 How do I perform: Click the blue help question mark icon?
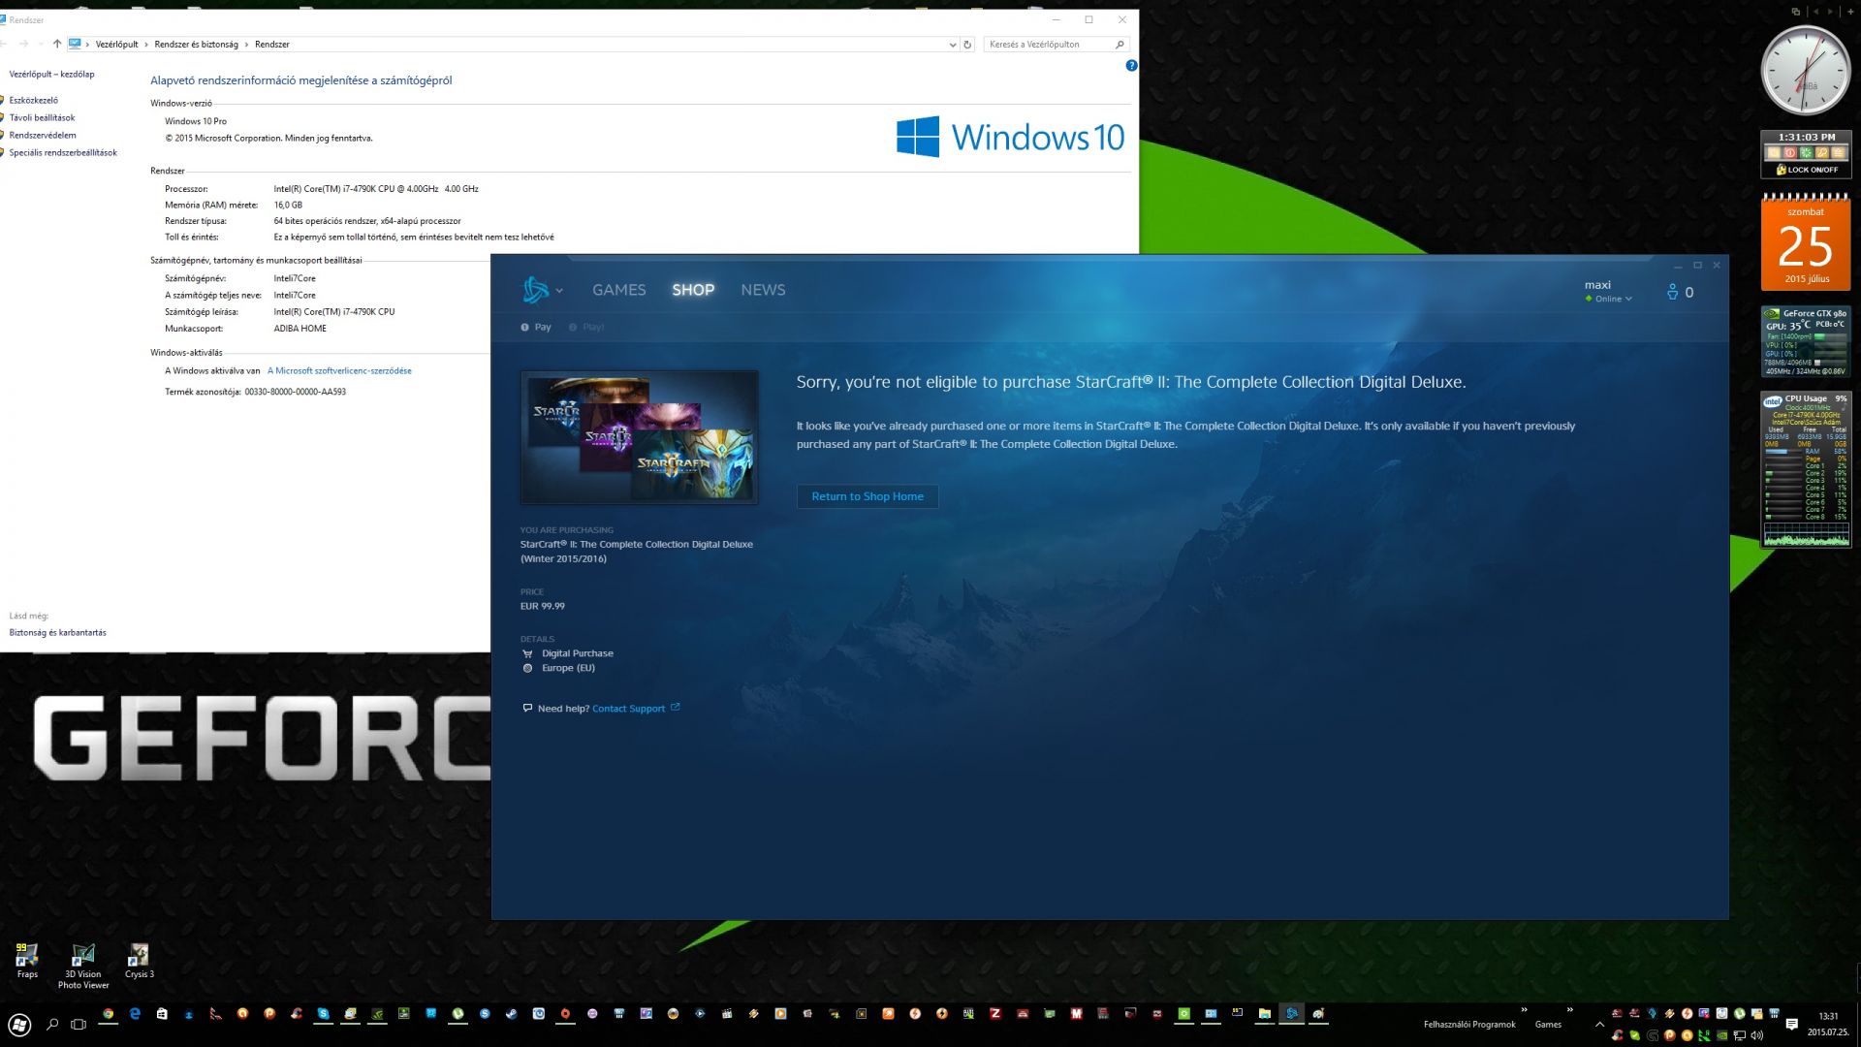tap(1131, 65)
